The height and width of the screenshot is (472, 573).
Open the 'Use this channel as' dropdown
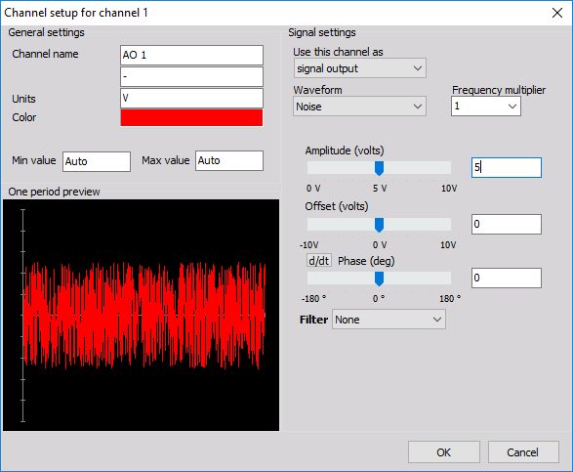359,68
